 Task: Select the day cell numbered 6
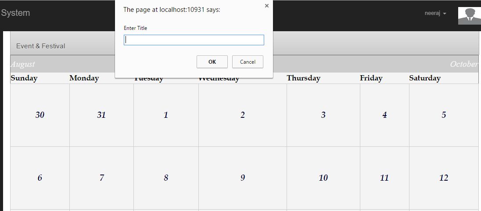click(x=40, y=178)
